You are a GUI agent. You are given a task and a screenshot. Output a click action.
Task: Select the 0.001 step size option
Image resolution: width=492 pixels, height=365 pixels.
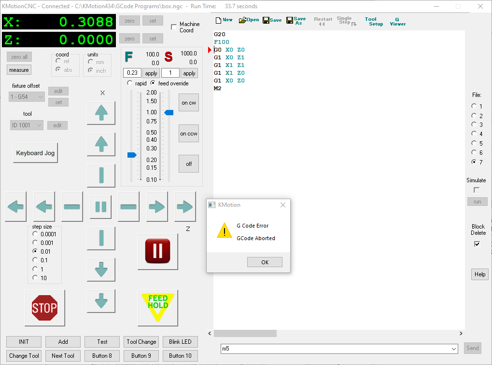point(35,243)
